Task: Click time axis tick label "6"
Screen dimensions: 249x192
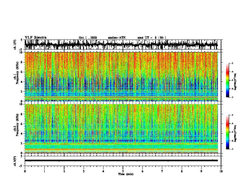Action: (x=143, y=171)
